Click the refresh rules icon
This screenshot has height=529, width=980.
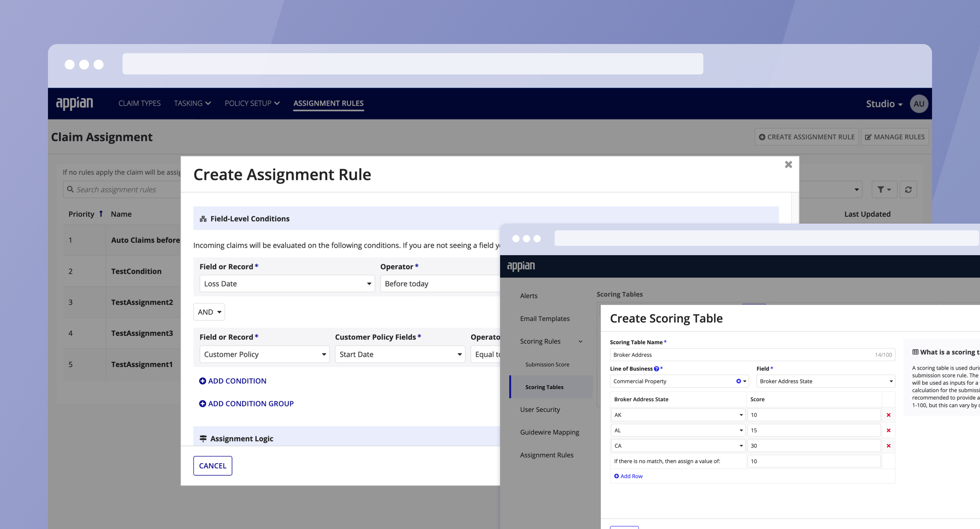pyautogui.click(x=908, y=190)
